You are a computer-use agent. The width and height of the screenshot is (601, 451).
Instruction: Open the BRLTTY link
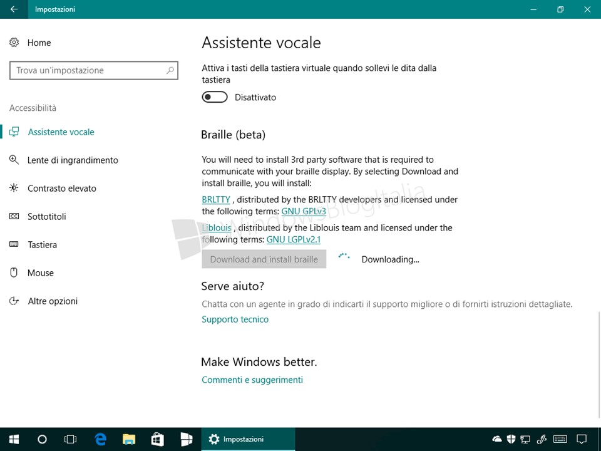216,199
